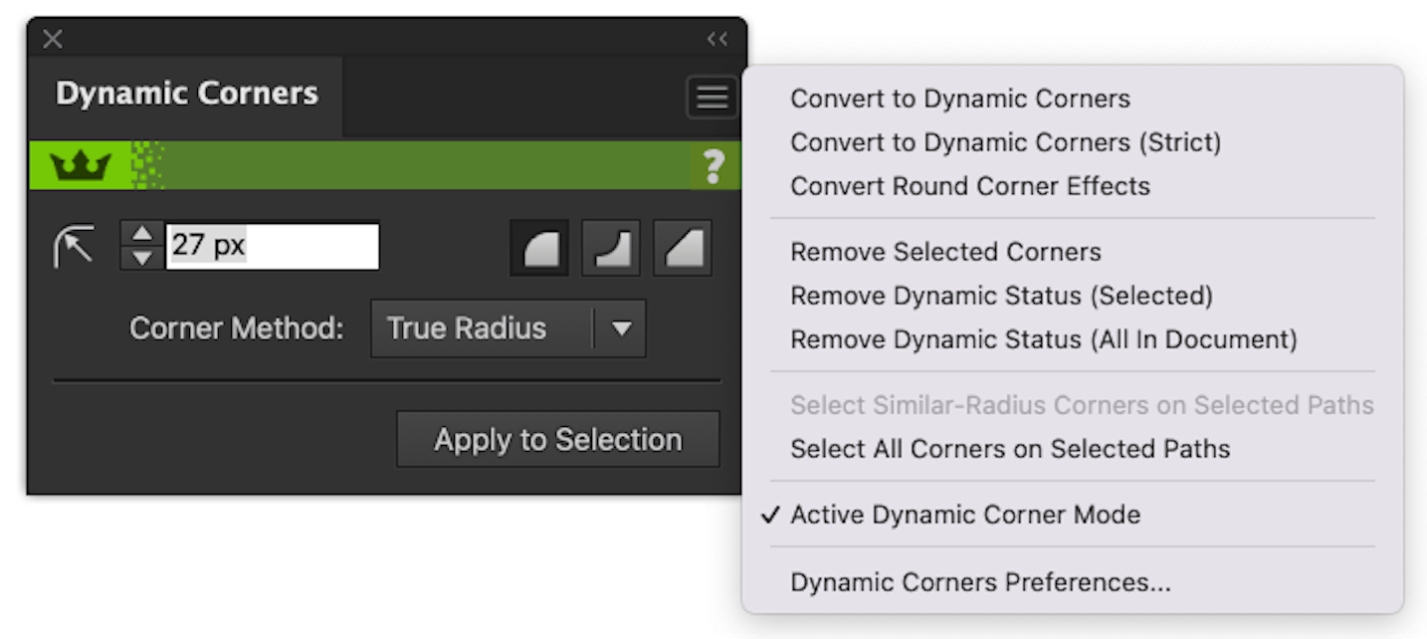Viewport: 1427px width, 639px height.
Task: Select the inverted corner style icon
Action: click(610, 248)
